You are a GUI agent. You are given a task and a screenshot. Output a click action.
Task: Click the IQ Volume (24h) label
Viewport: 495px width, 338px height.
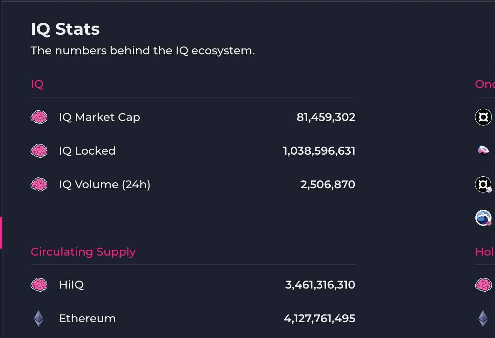105,184
